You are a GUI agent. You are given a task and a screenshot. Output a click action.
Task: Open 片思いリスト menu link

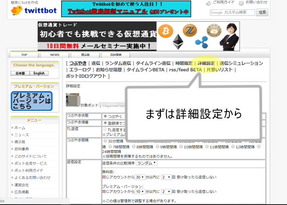coord(219,70)
